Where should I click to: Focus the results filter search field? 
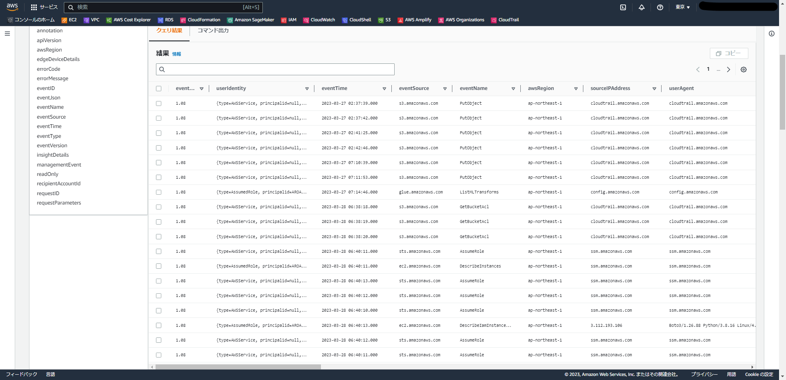[x=275, y=69]
